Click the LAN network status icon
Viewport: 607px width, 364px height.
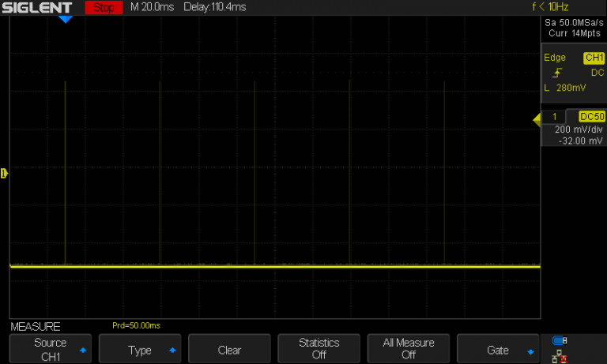pos(560,355)
